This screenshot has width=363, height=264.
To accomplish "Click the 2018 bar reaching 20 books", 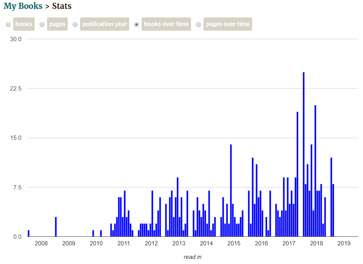I will (315, 171).
